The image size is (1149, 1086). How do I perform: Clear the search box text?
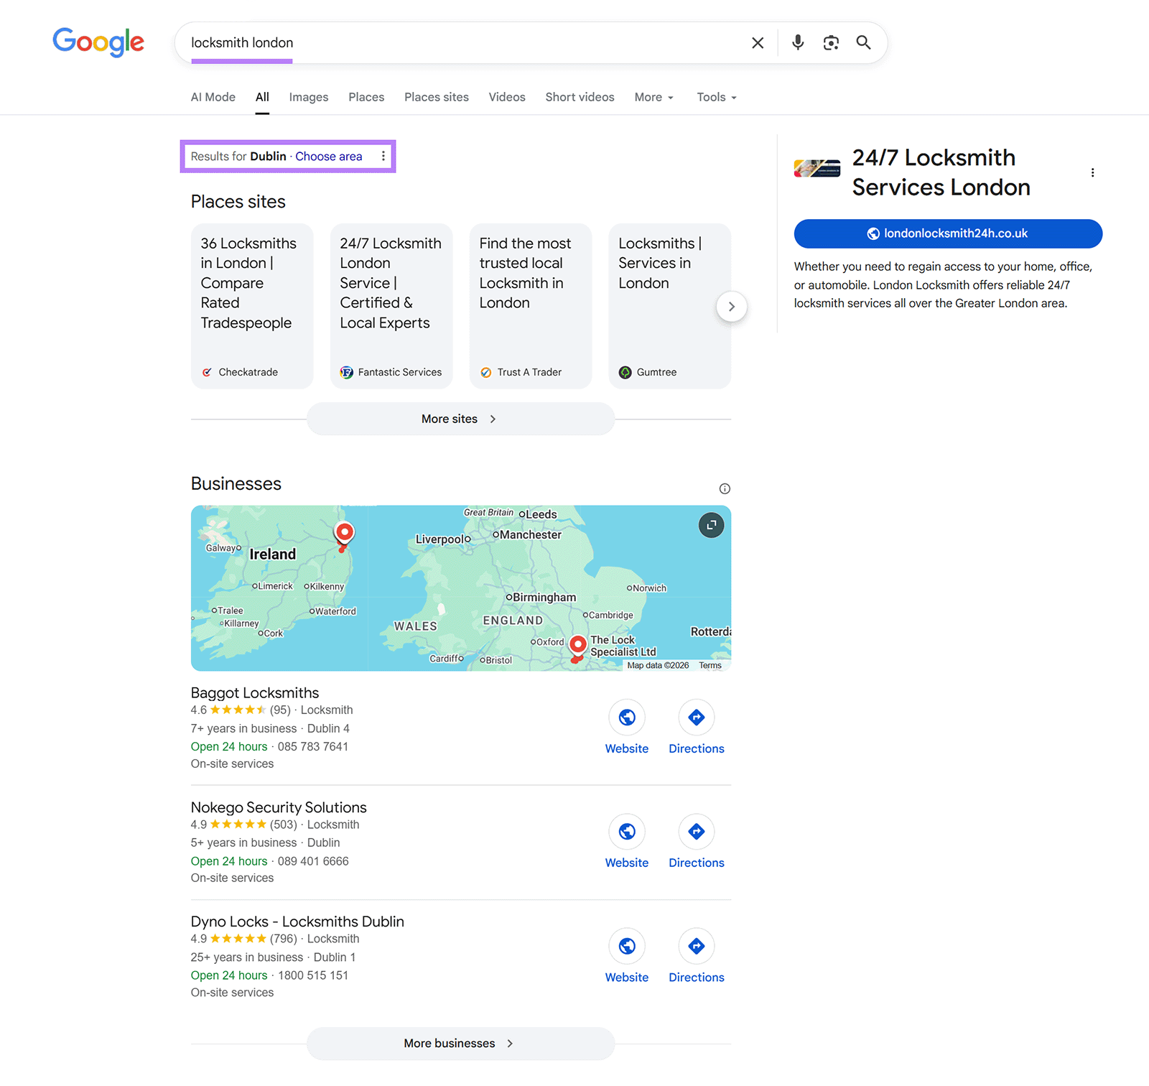click(757, 43)
